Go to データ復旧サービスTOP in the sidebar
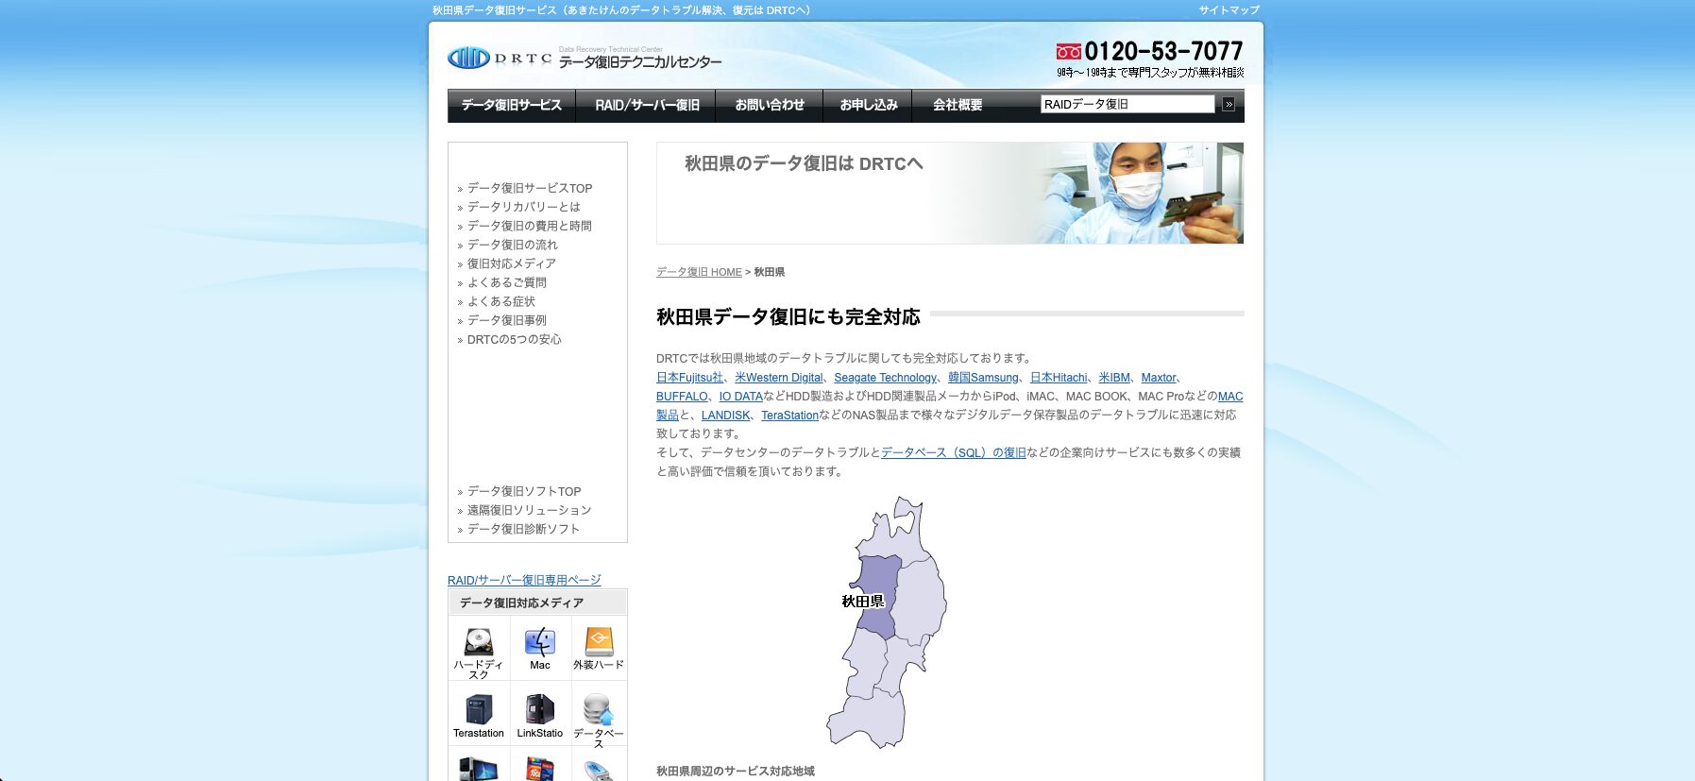The width and height of the screenshot is (1695, 781). point(530,188)
